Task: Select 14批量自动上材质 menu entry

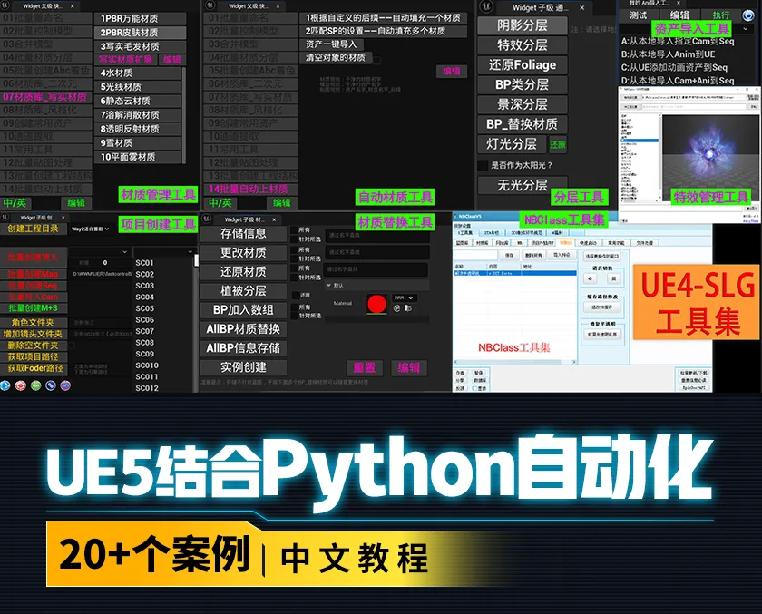Action: [x=249, y=189]
